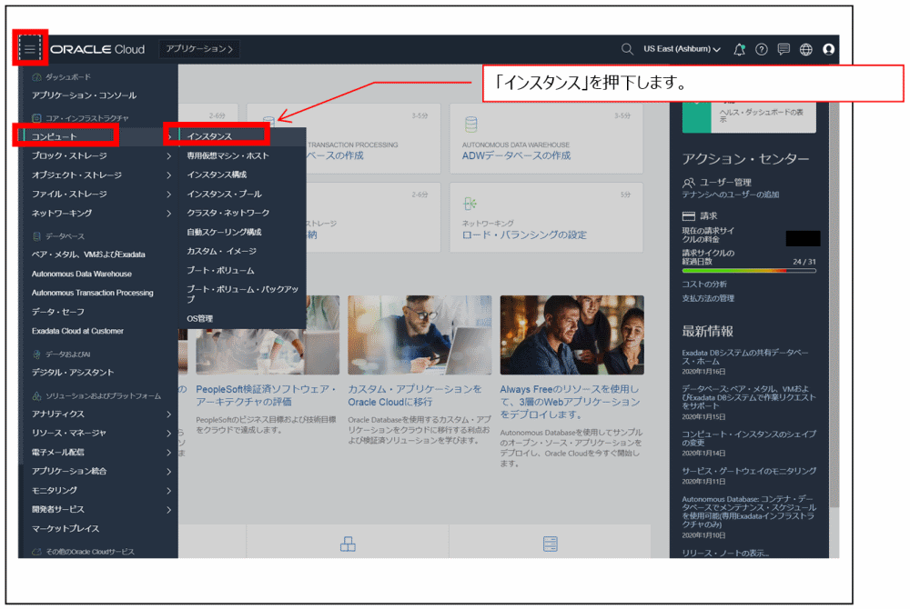910x609 pixels.
Task: Click the load balancing network icon
Action: [470, 204]
